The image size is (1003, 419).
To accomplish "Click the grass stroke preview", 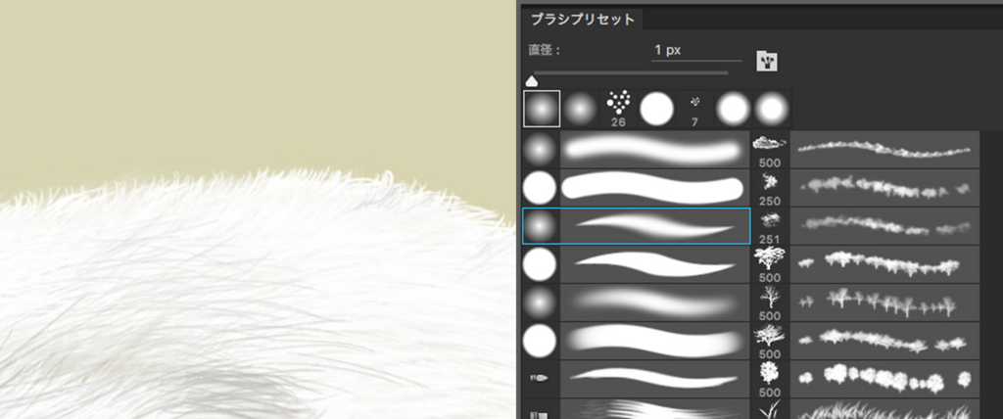I will pos(885,409).
